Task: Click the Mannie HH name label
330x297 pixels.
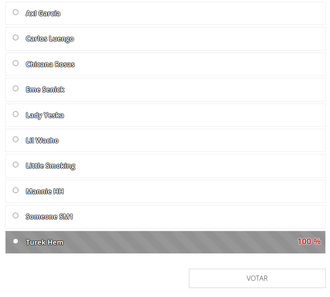Action: coord(44,191)
